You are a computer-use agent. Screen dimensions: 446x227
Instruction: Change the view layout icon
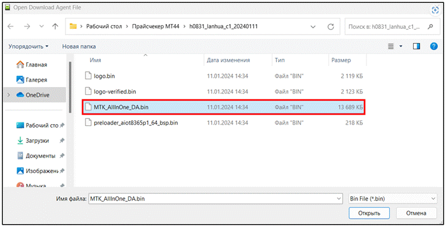pos(391,46)
